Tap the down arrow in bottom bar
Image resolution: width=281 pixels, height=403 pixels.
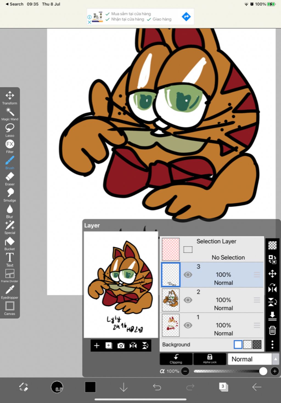[123, 387]
